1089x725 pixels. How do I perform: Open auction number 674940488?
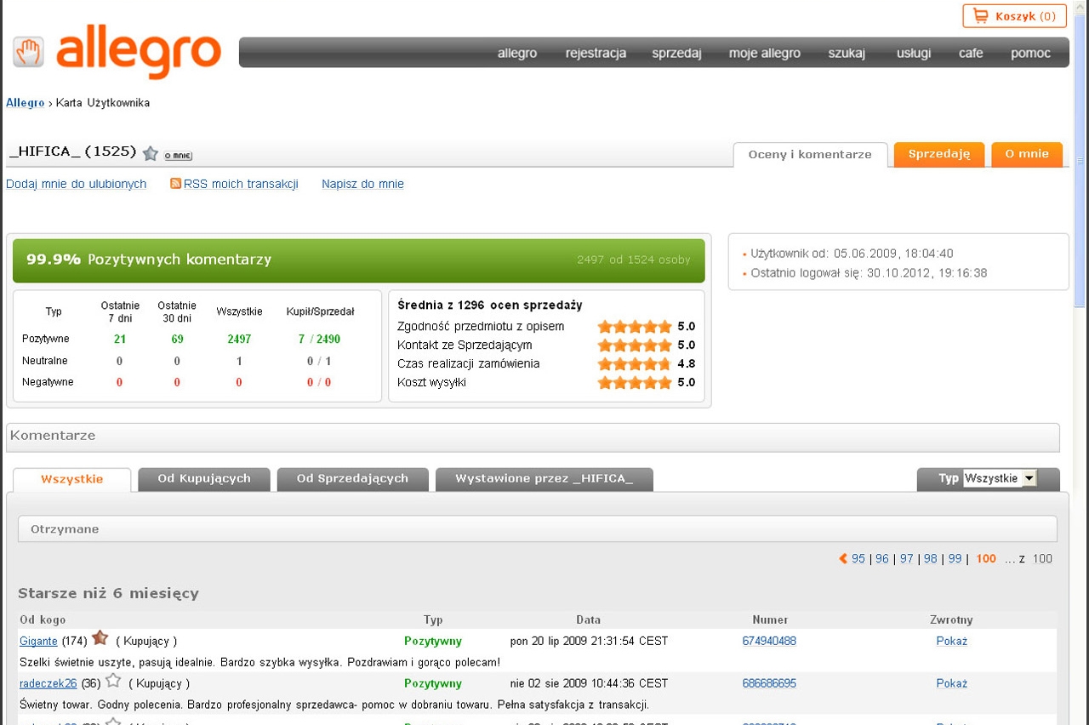point(769,641)
